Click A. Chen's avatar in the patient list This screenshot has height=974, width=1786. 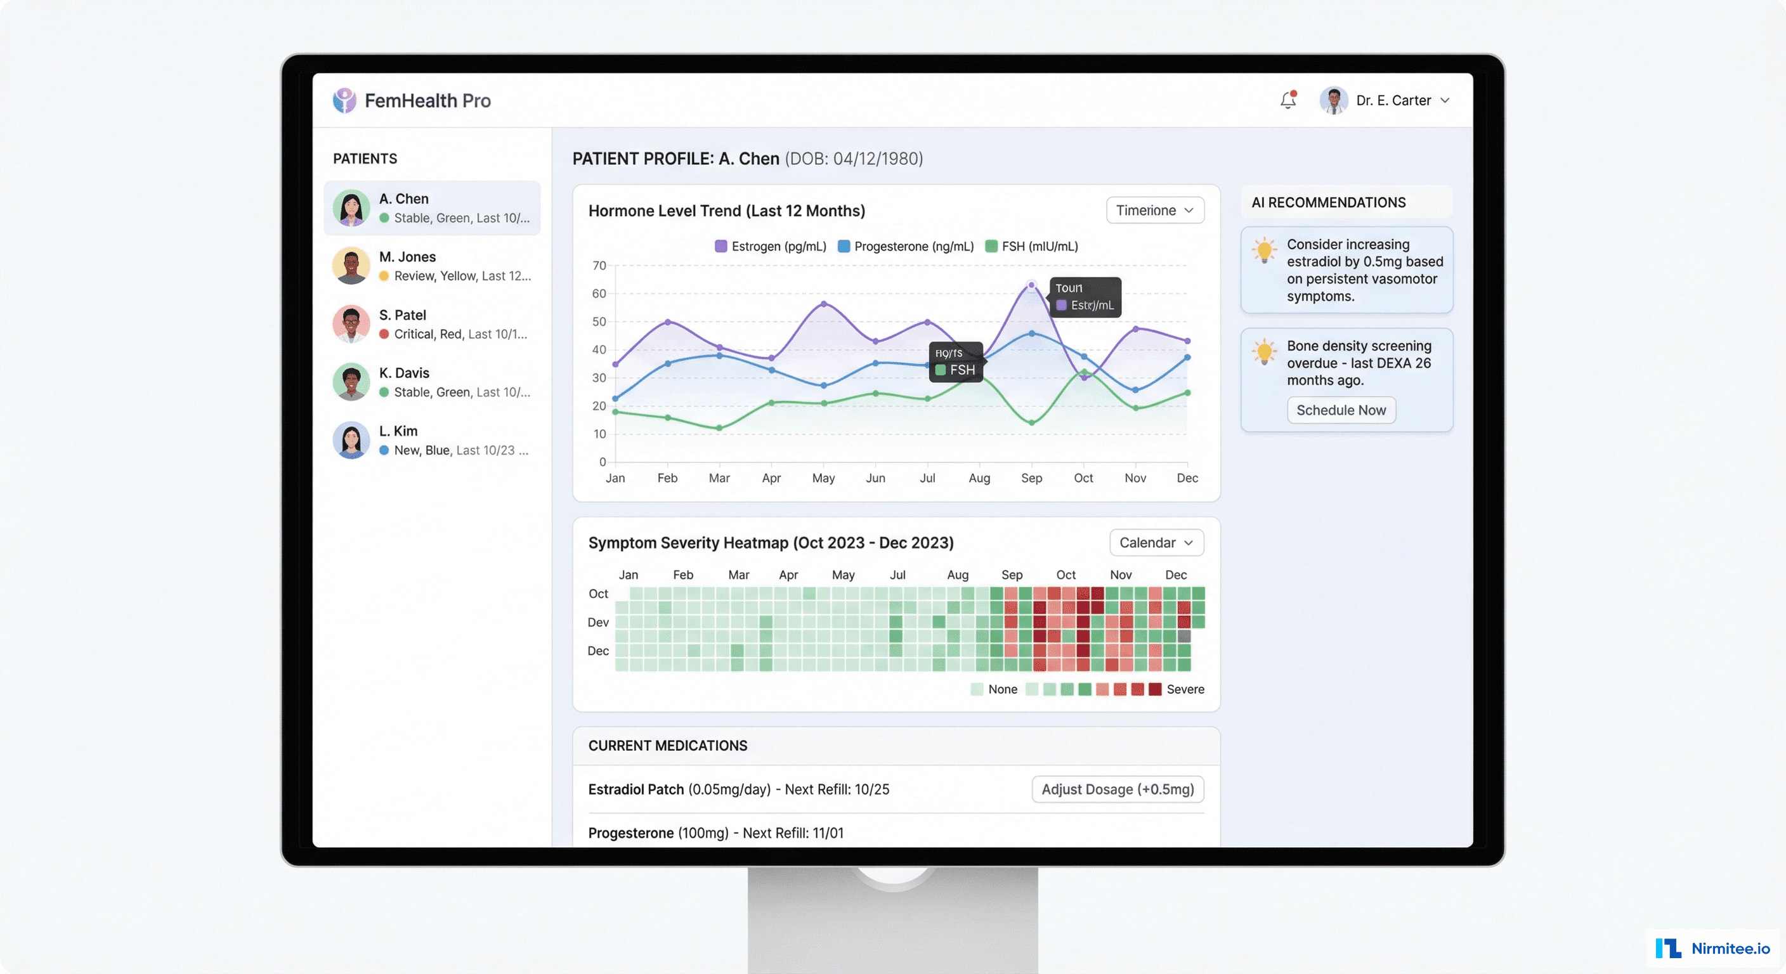(x=352, y=207)
